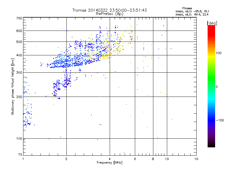Click y-axis tick label '200'
231x173 pixels.
[19, 97]
